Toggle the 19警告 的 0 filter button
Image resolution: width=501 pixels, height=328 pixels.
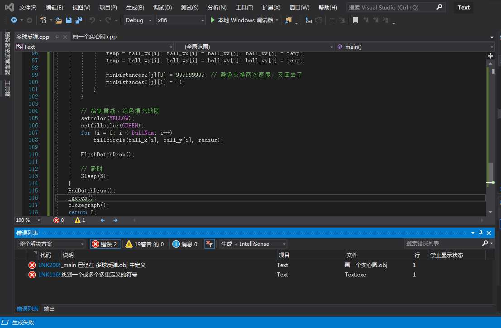pyautogui.click(x=145, y=244)
